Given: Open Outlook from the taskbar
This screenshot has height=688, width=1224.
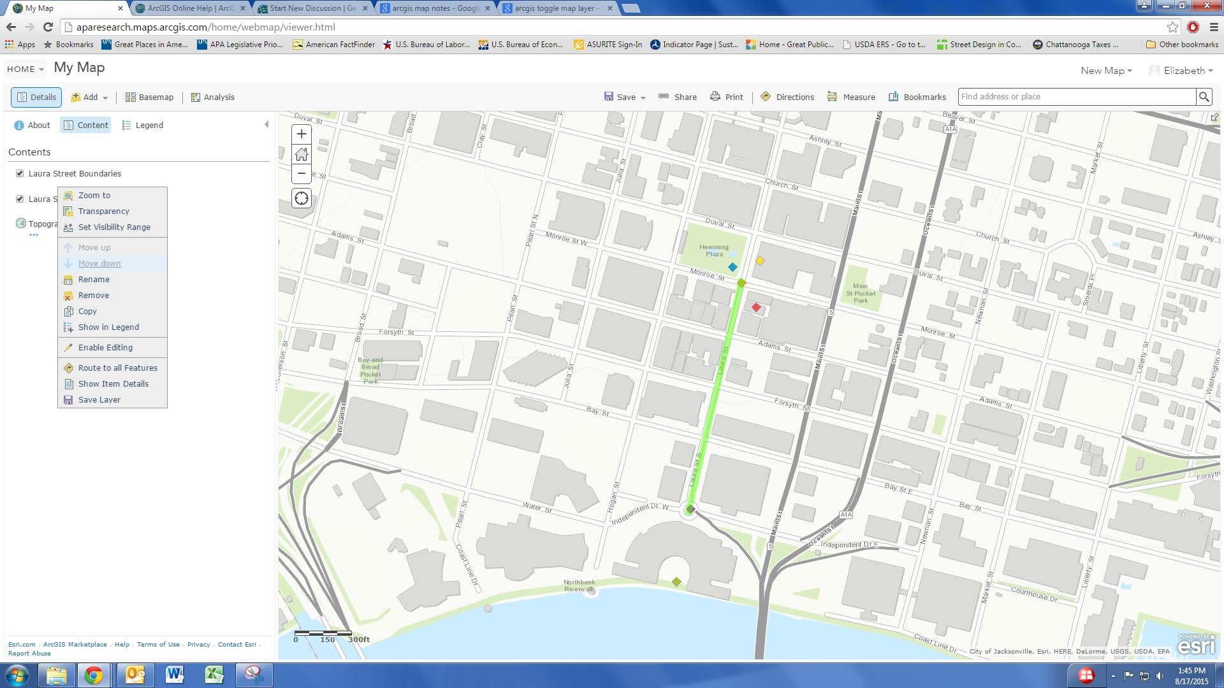Looking at the screenshot, I should pos(135,675).
